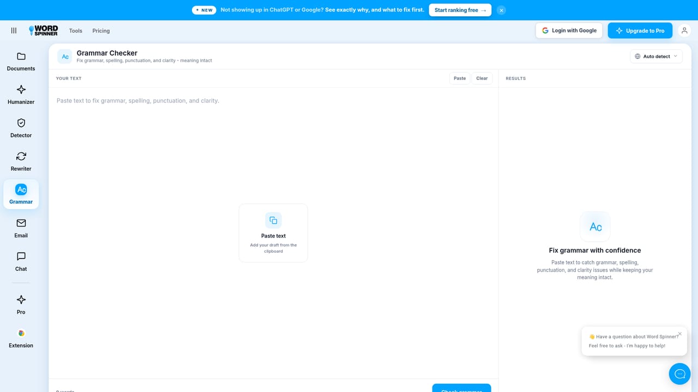The height and width of the screenshot is (392, 698).
Task: Open the Chat tool
Action: tap(21, 261)
